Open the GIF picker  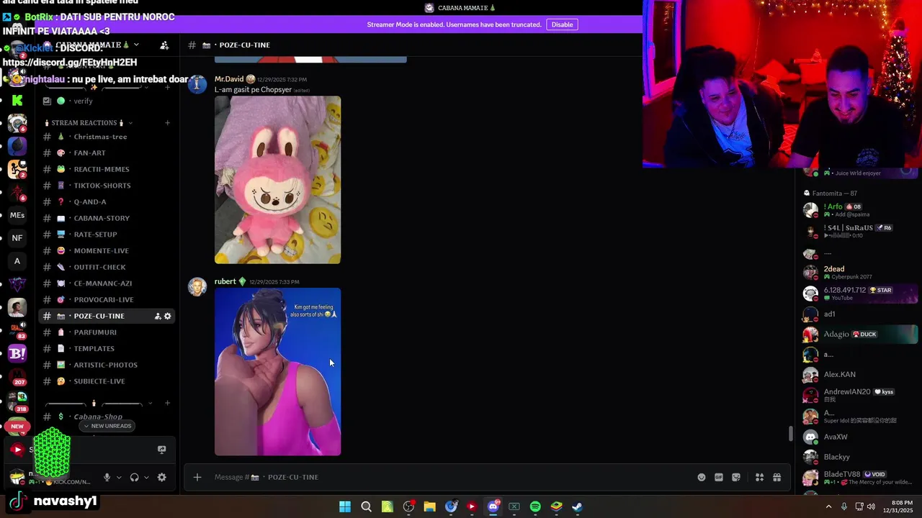[719, 477]
